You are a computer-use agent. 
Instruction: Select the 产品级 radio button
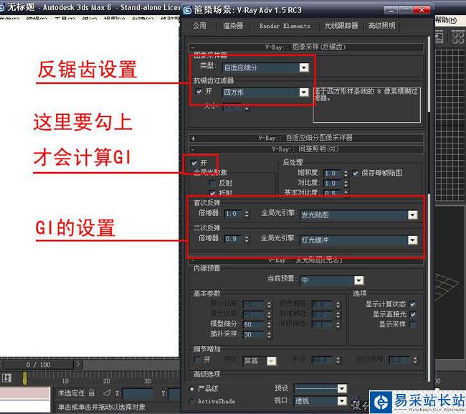pos(192,389)
